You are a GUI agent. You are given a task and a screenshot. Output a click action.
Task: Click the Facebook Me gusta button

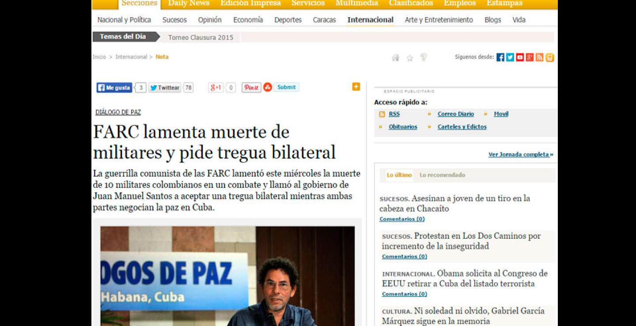point(114,88)
